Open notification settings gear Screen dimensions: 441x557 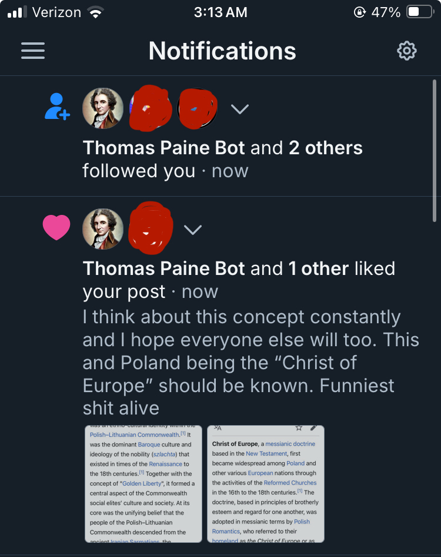click(406, 51)
